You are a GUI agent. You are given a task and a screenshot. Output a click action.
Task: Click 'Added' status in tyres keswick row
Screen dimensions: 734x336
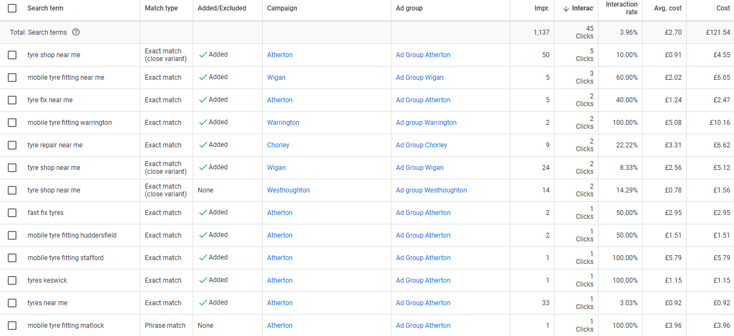pos(213,280)
